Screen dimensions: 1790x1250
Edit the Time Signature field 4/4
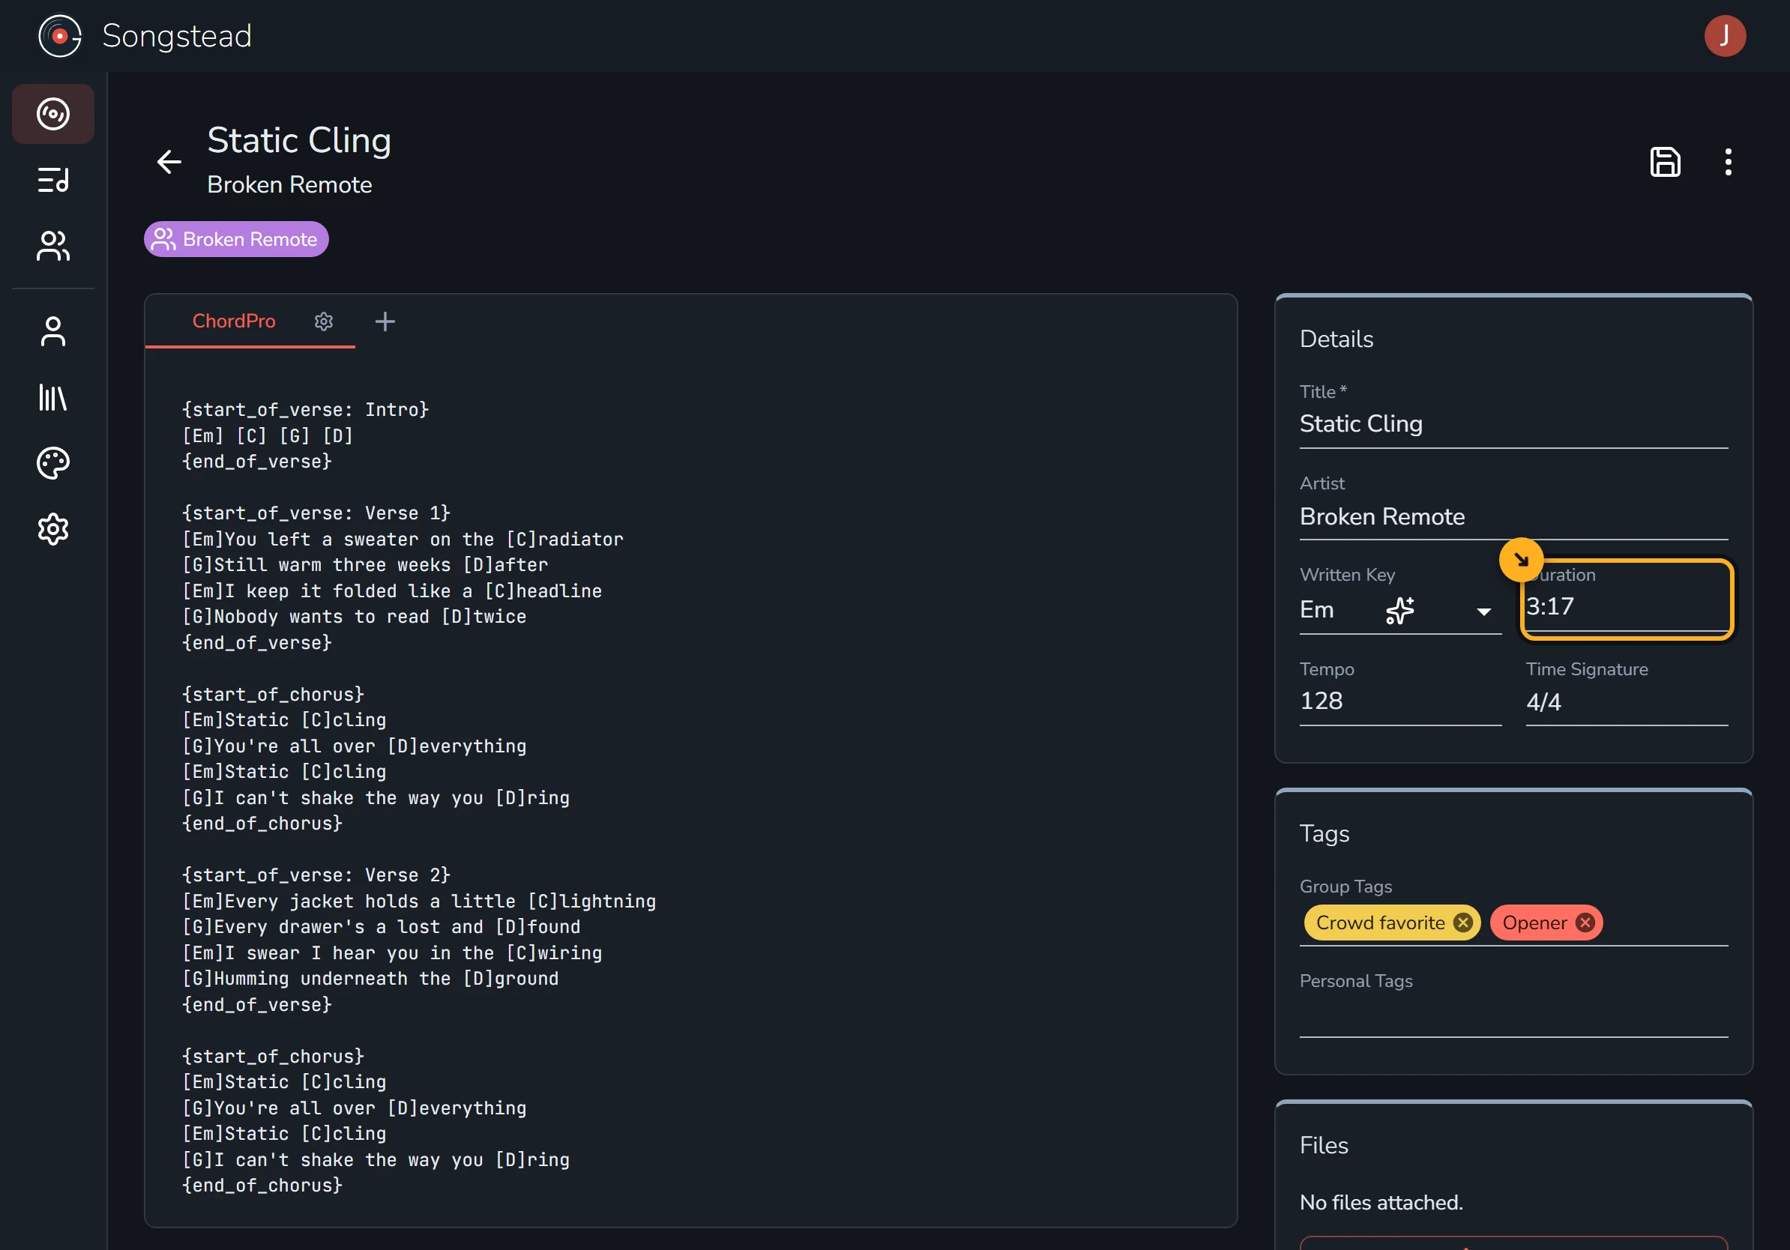(1627, 701)
